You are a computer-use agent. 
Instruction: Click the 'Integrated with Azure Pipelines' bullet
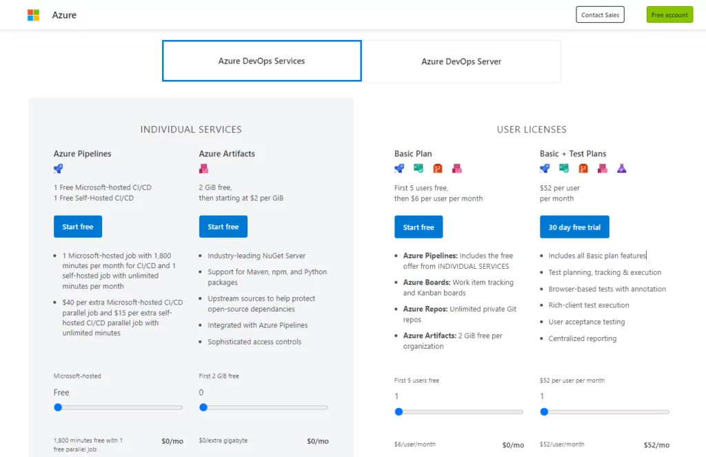[x=258, y=325]
